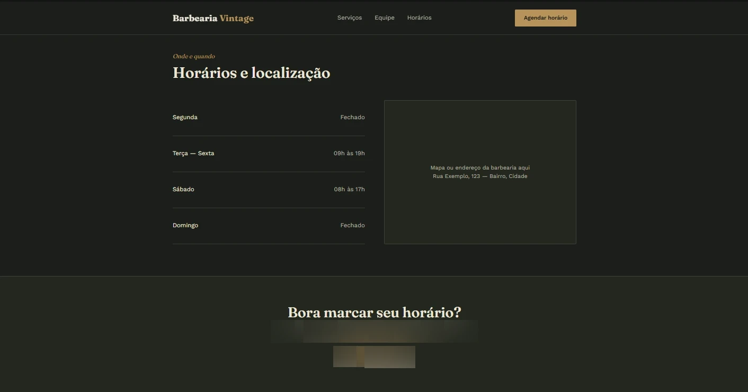Click Fechado status next to Domingo
748x392 pixels.
(352, 225)
